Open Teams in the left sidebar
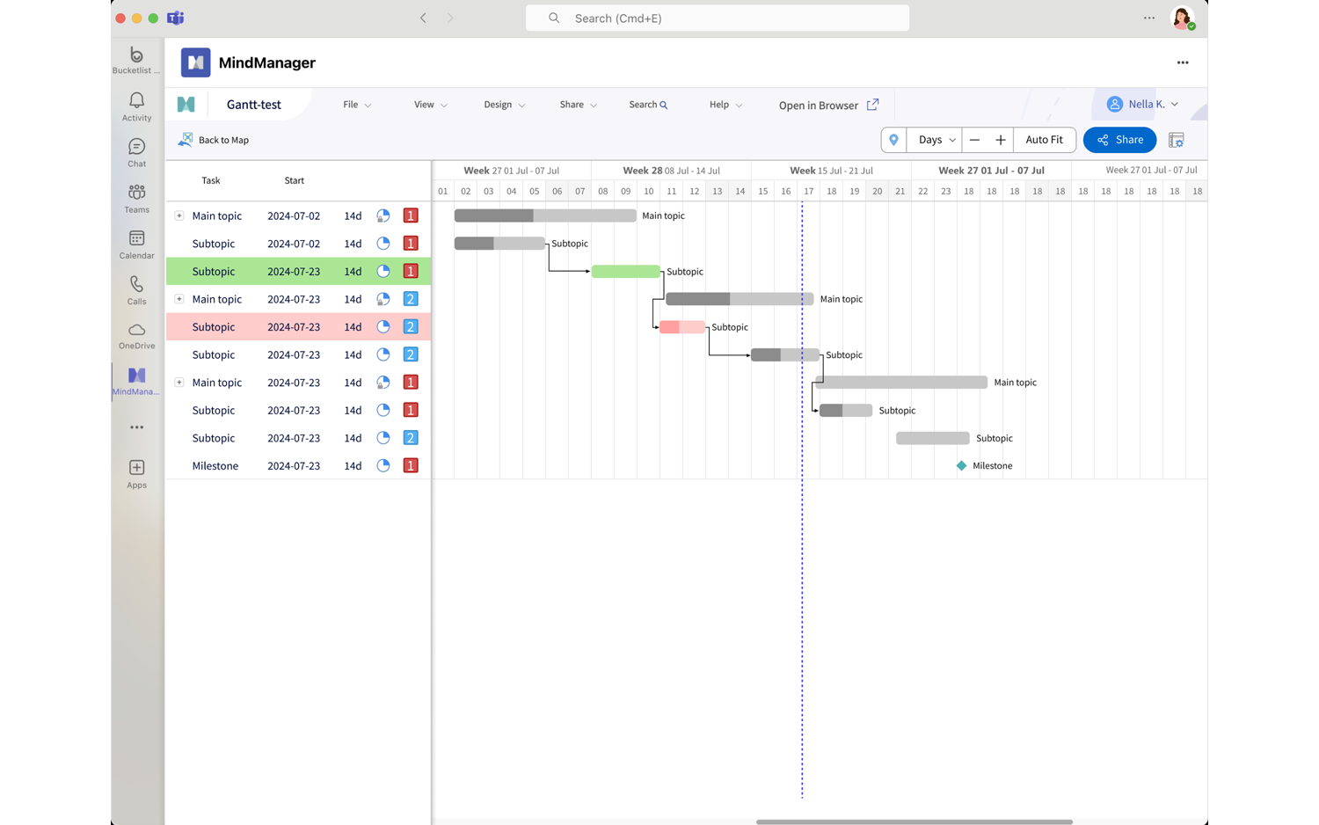The image size is (1319, 825). (136, 199)
